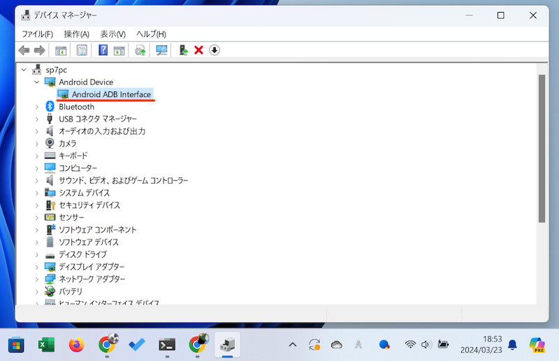Viewport: 559px width, 361px height.
Task: Click the vertical scrollbar in device list
Action: tap(541, 147)
